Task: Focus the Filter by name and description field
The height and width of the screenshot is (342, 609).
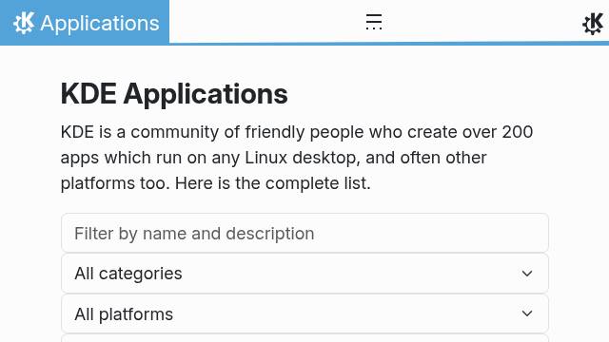Action: 304,233
